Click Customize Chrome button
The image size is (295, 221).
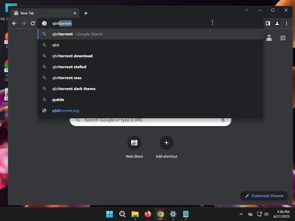tap(264, 196)
